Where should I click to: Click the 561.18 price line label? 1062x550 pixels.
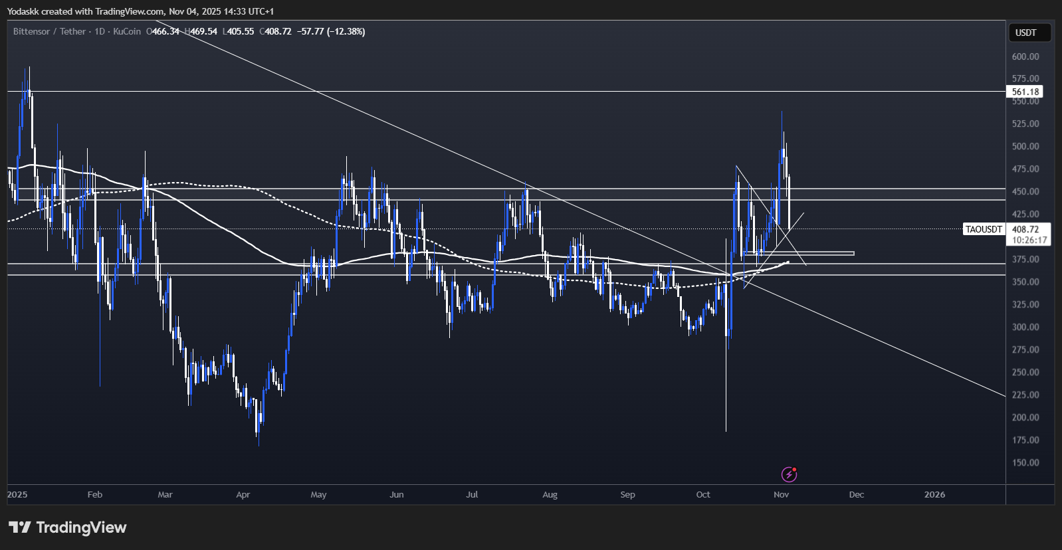(x=1025, y=92)
